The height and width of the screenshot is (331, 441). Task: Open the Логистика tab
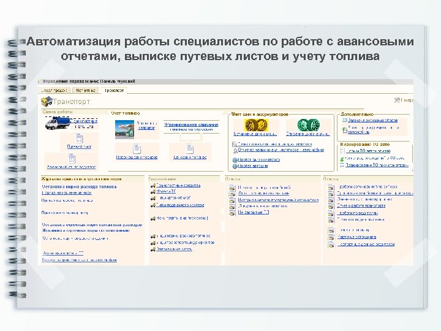[x=86, y=90]
